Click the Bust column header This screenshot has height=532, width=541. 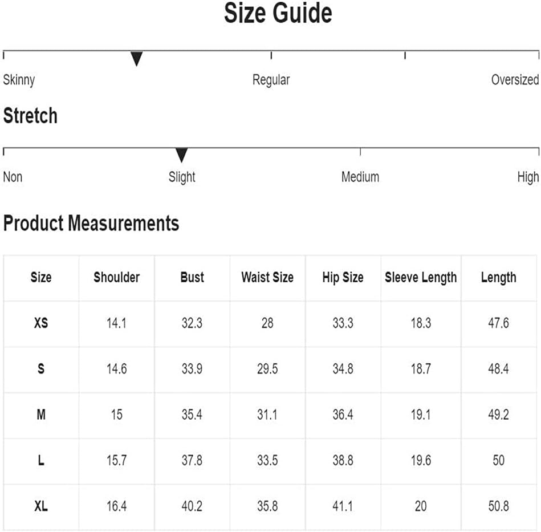tap(192, 277)
